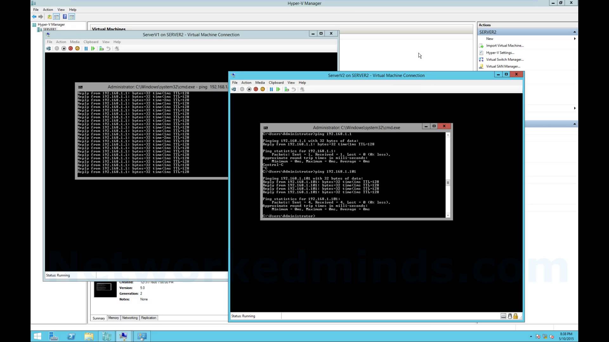The height and width of the screenshot is (342, 609).
Task: Click scrollbar thumb in ServerV2 cmd window
Action: (448, 183)
